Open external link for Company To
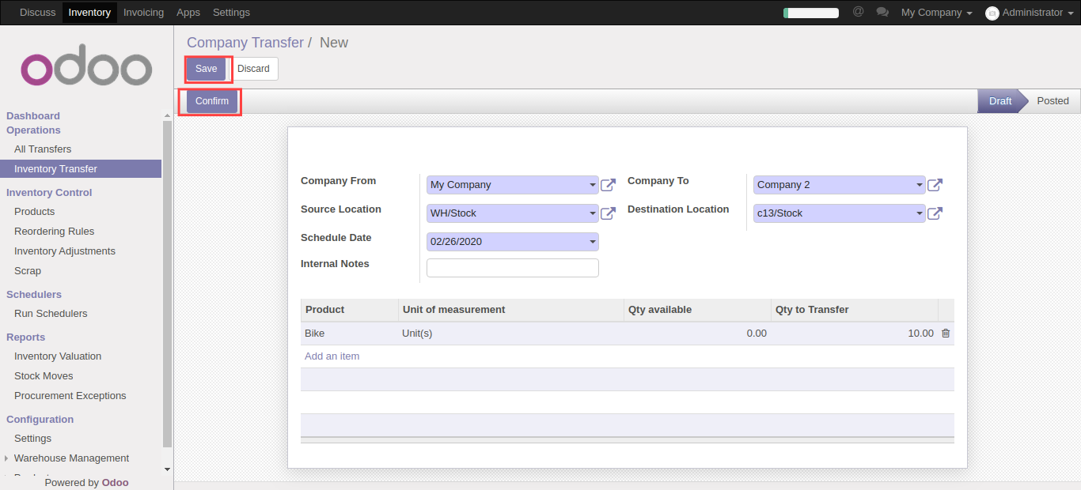Viewport: 1081px width, 490px height. tap(935, 185)
